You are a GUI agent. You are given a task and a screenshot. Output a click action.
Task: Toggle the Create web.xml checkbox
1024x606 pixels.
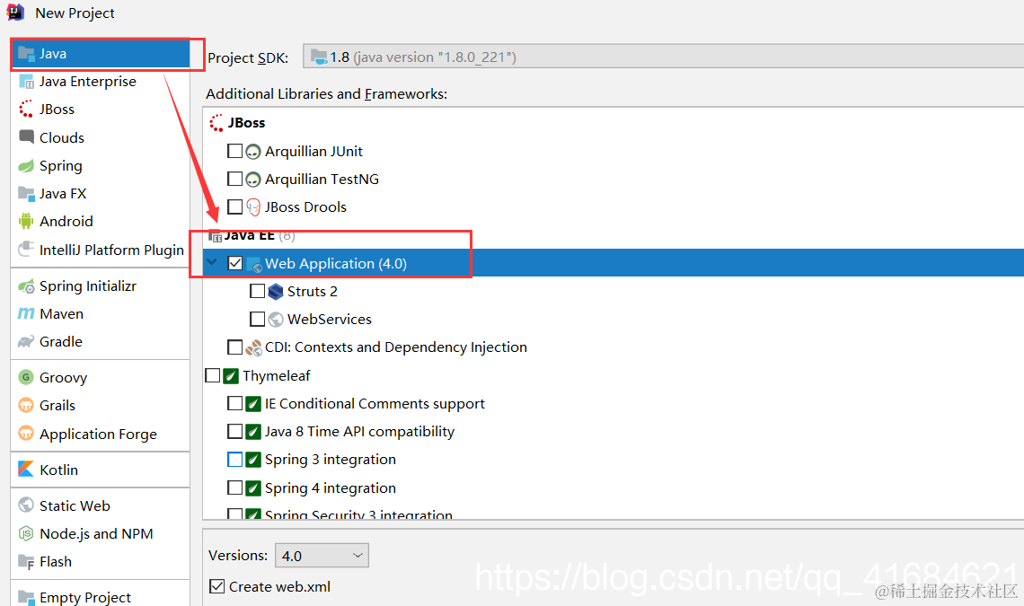[x=216, y=586]
